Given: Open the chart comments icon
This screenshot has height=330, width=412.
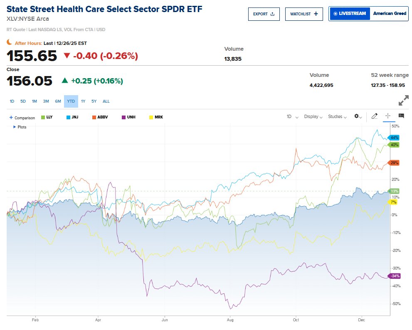Looking at the screenshot, I should pyautogui.click(x=401, y=116).
